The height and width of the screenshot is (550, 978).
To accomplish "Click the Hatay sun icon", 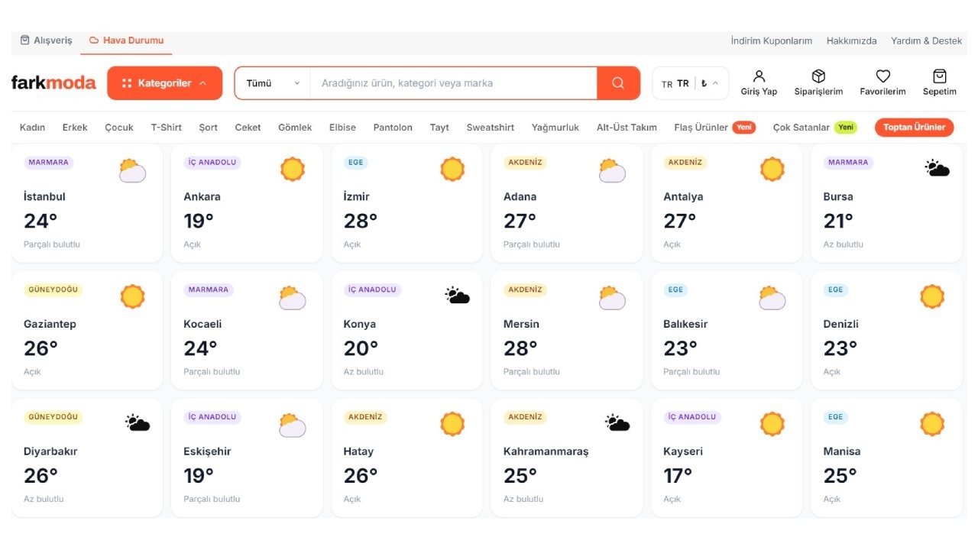I will click(452, 424).
